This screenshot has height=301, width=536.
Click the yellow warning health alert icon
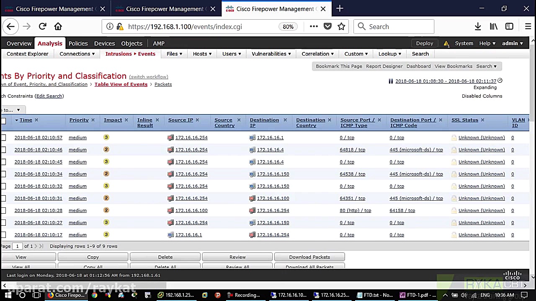click(x=446, y=43)
